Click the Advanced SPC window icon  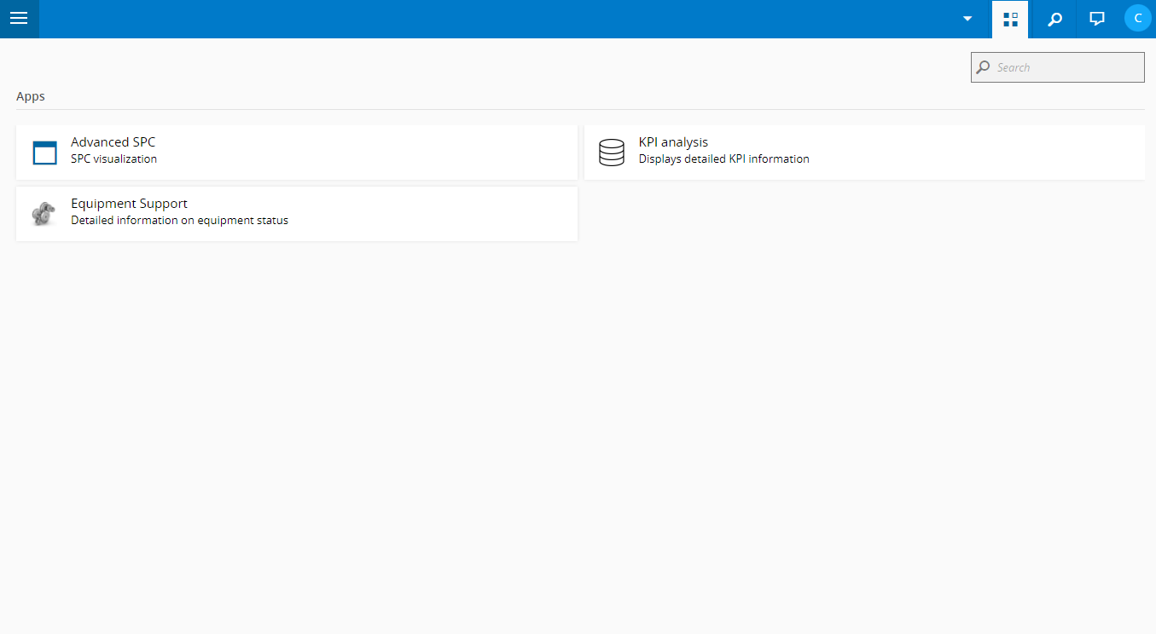click(x=44, y=153)
